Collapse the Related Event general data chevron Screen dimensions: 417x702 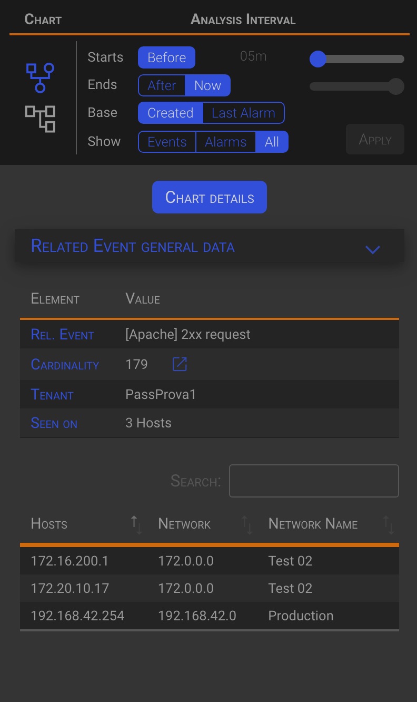[x=373, y=249]
